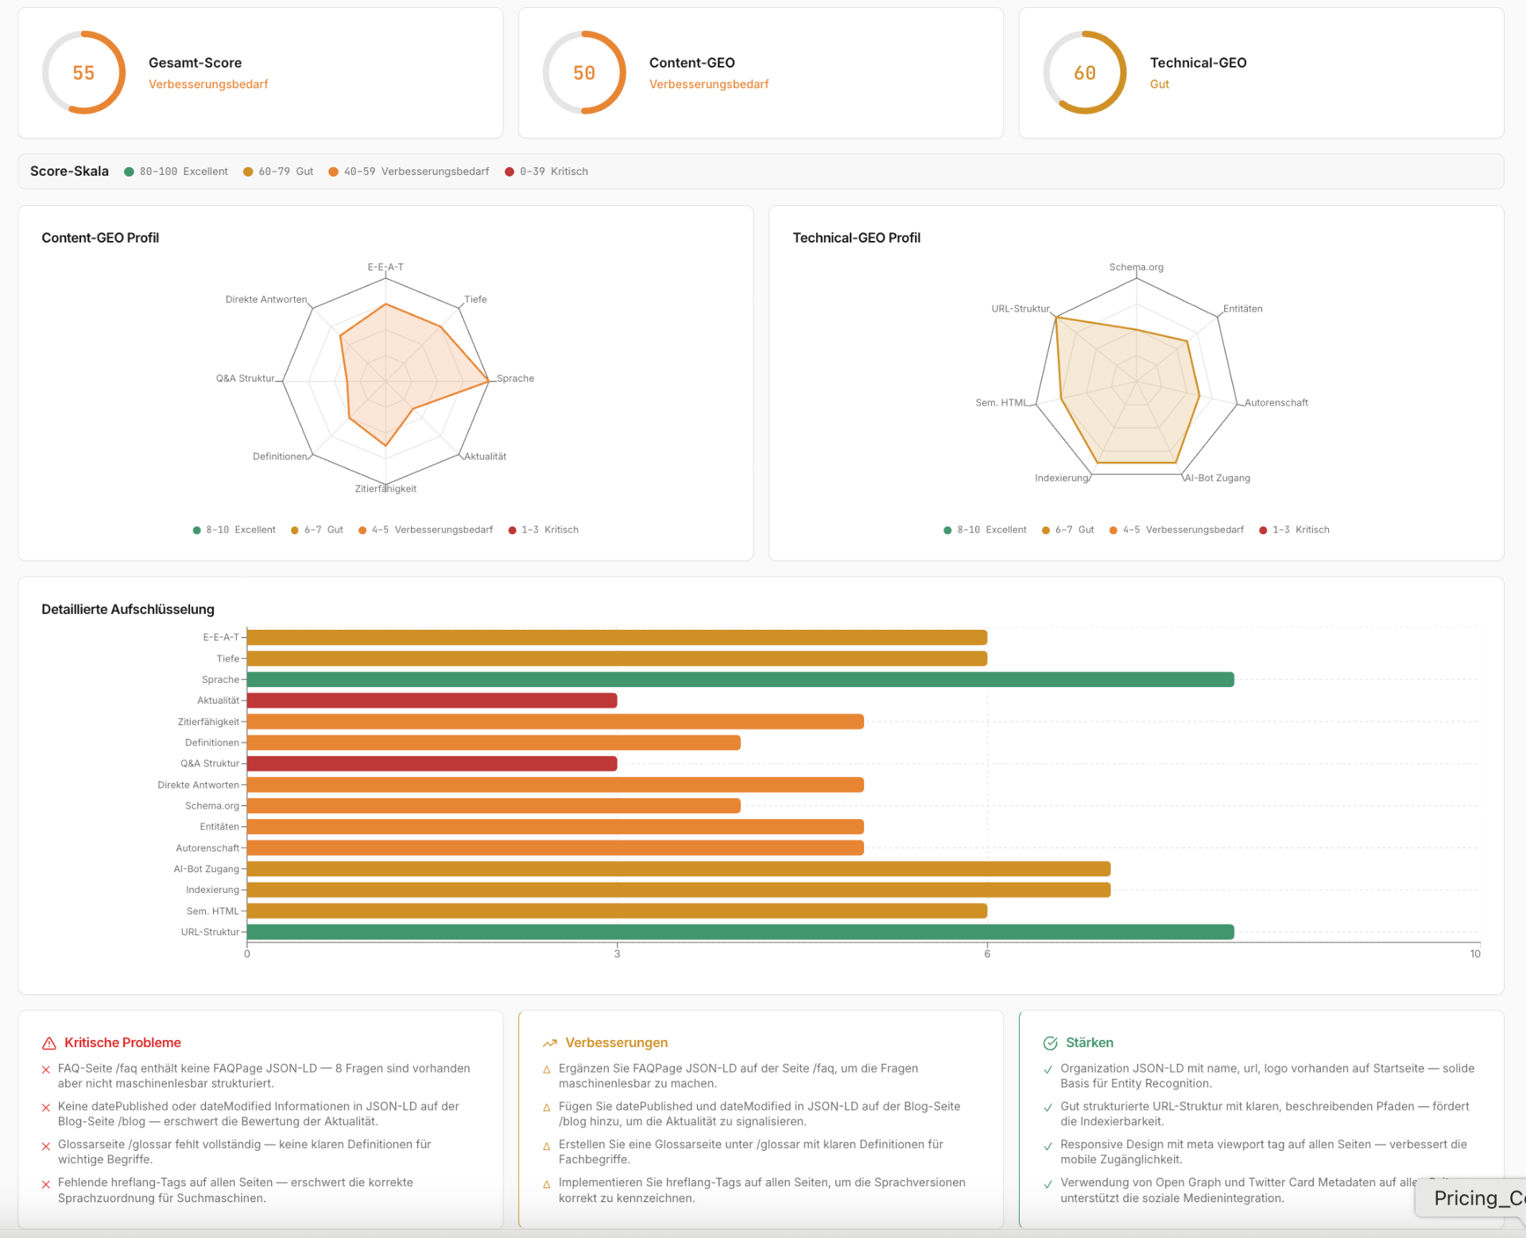Click the Direkte Antworten bar in breakdown chart
Screen dimensions: 1526x1238
[x=555, y=785]
